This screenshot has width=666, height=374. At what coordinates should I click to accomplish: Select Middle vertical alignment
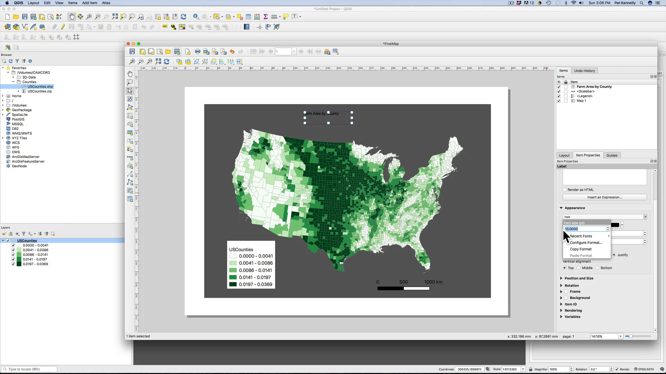point(579,268)
